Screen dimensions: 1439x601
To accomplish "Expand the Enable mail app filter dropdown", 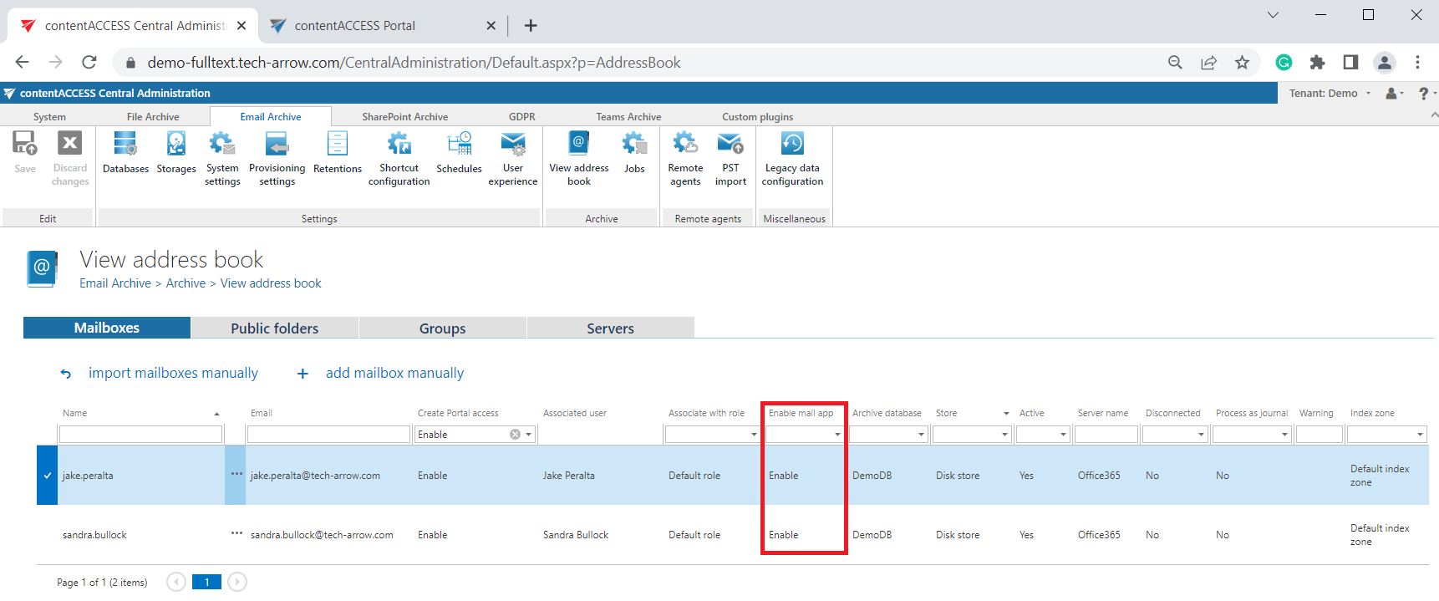I will click(x=836, y=435).
